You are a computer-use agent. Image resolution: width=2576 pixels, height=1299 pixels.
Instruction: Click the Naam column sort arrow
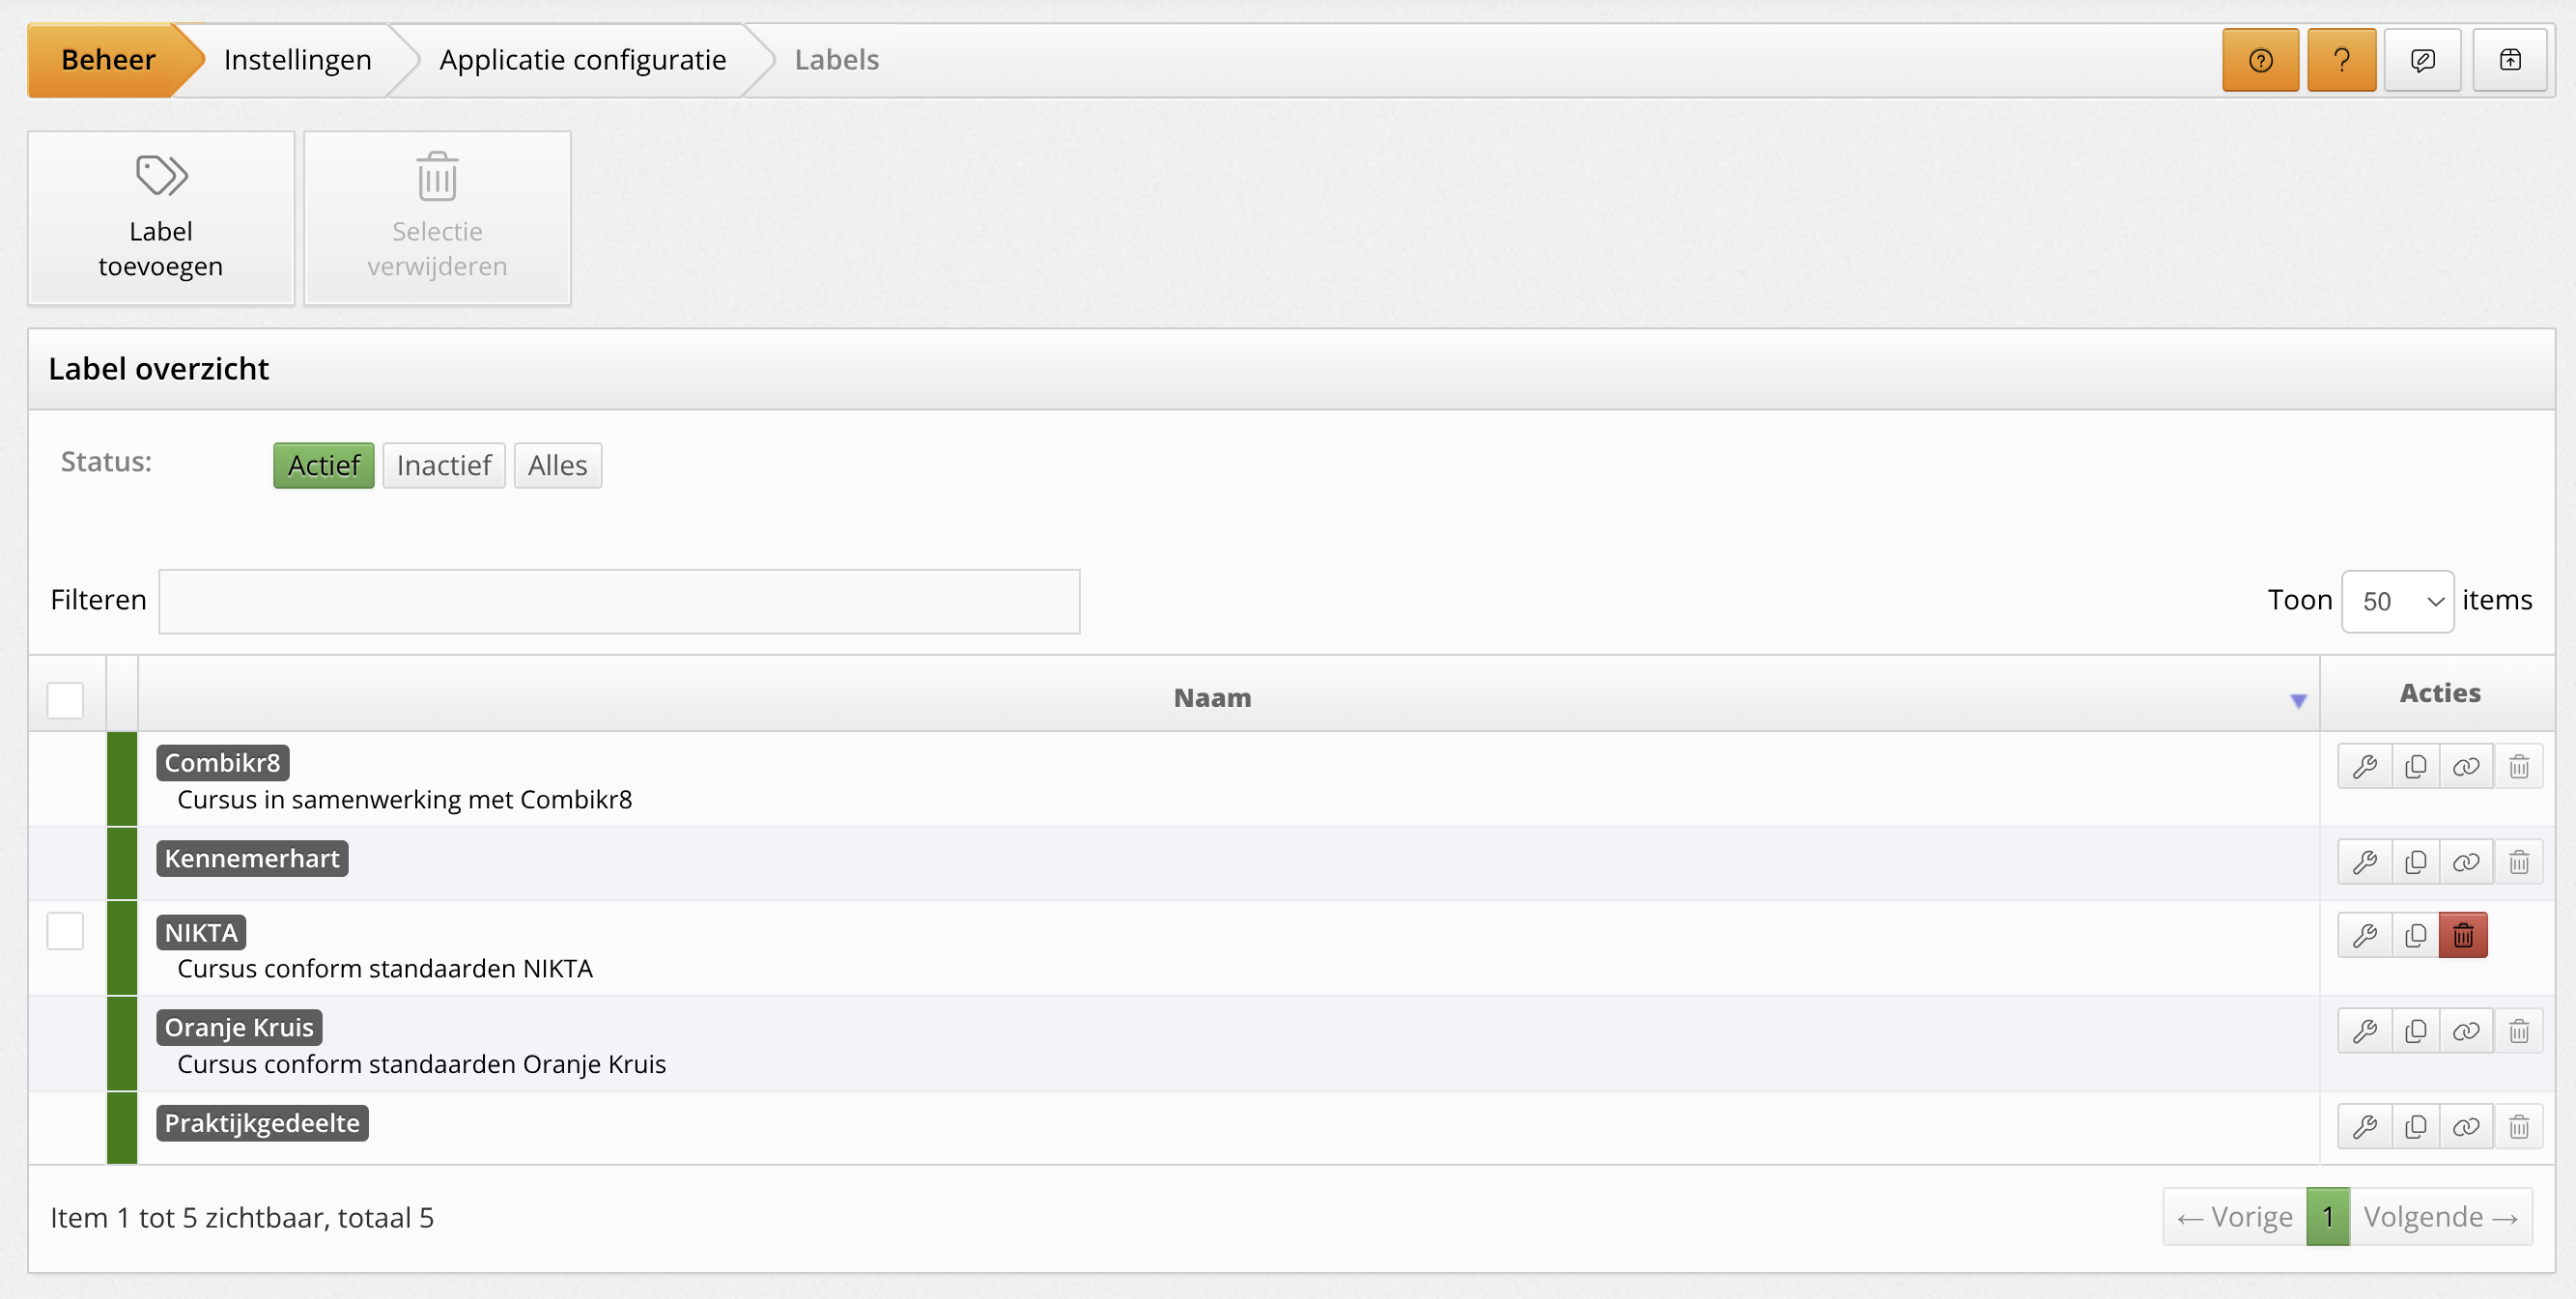[2298, 701]
